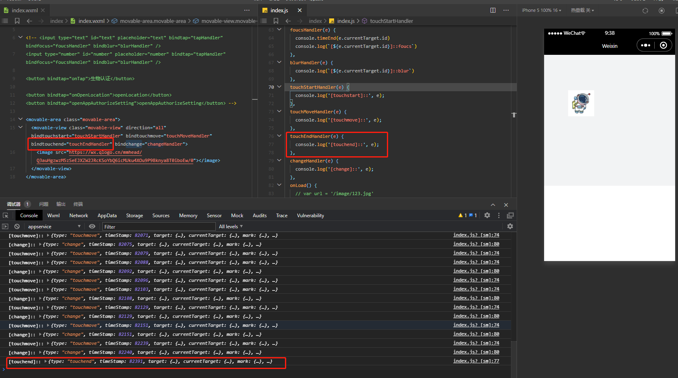Close the debugger panel
The height and width of the screenshot is (378, 678).
point(506,205)
